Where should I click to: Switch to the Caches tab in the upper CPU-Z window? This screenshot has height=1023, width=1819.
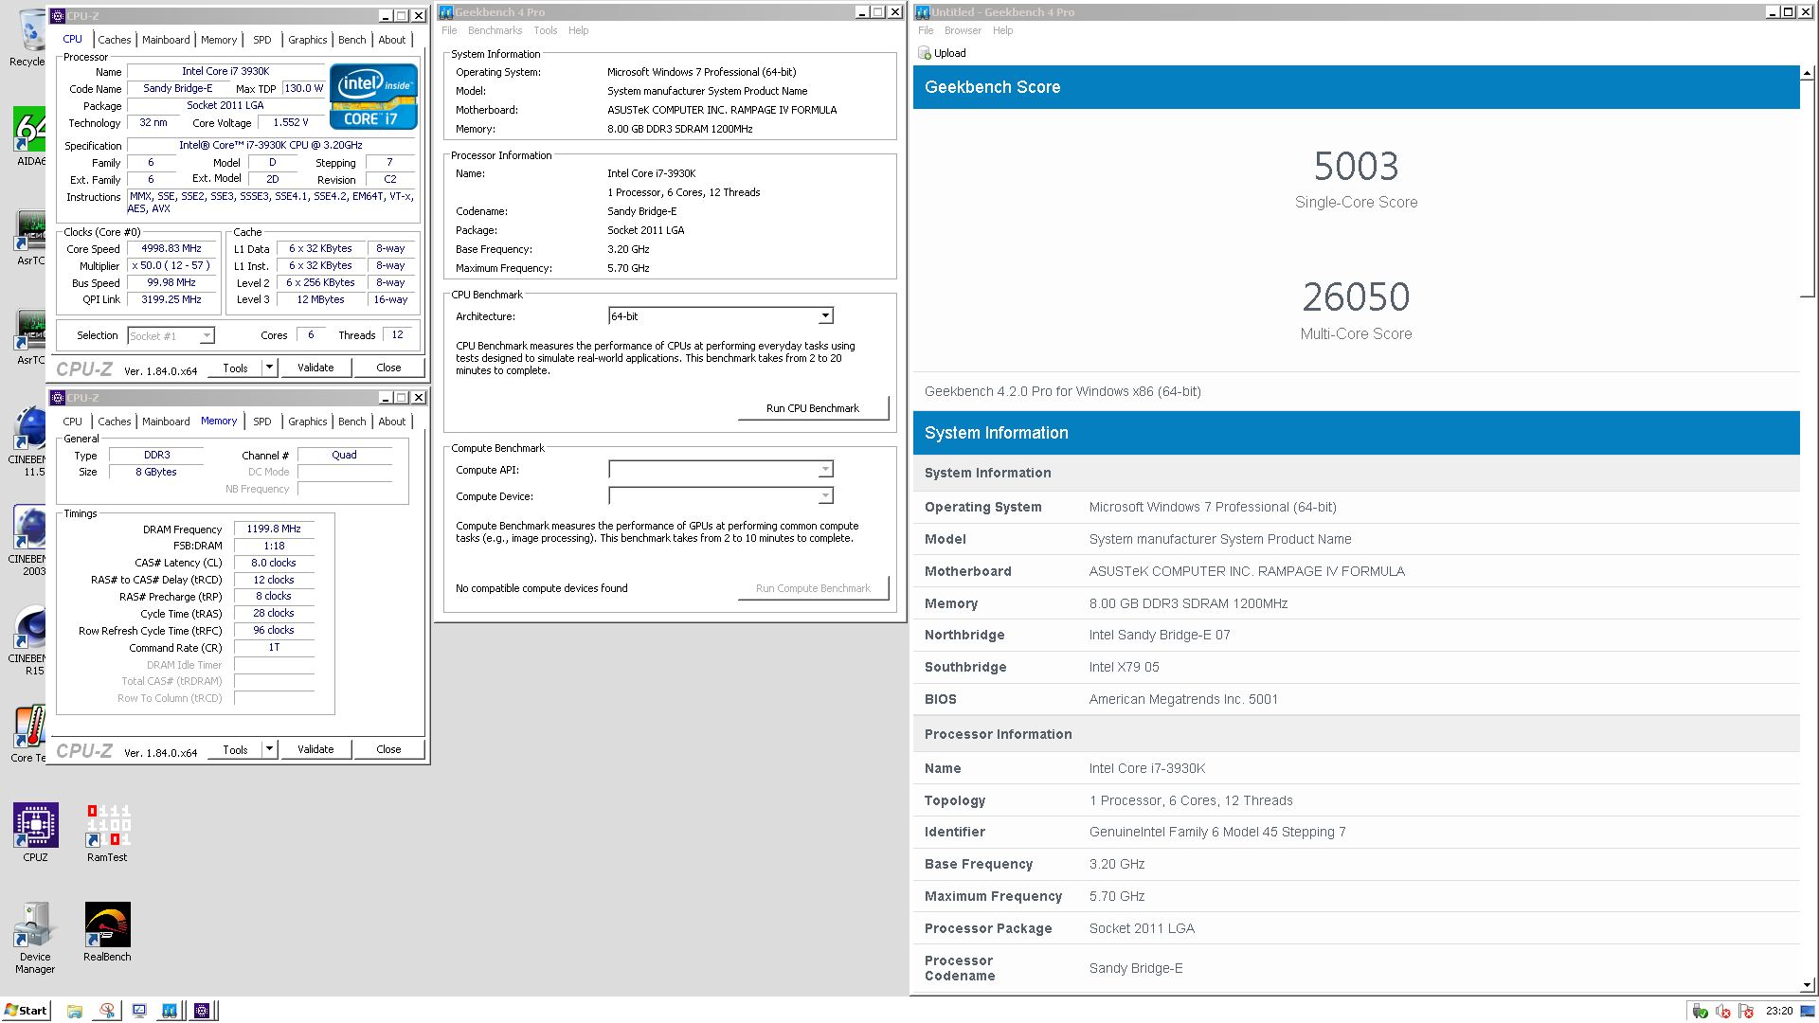(115, 40)
